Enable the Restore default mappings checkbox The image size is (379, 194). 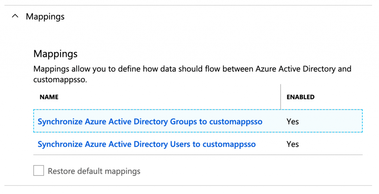[38, 171]
